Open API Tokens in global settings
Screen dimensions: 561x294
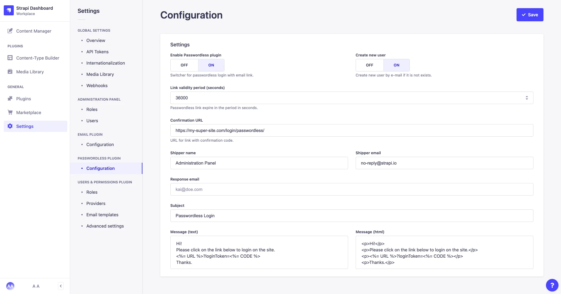97,52
